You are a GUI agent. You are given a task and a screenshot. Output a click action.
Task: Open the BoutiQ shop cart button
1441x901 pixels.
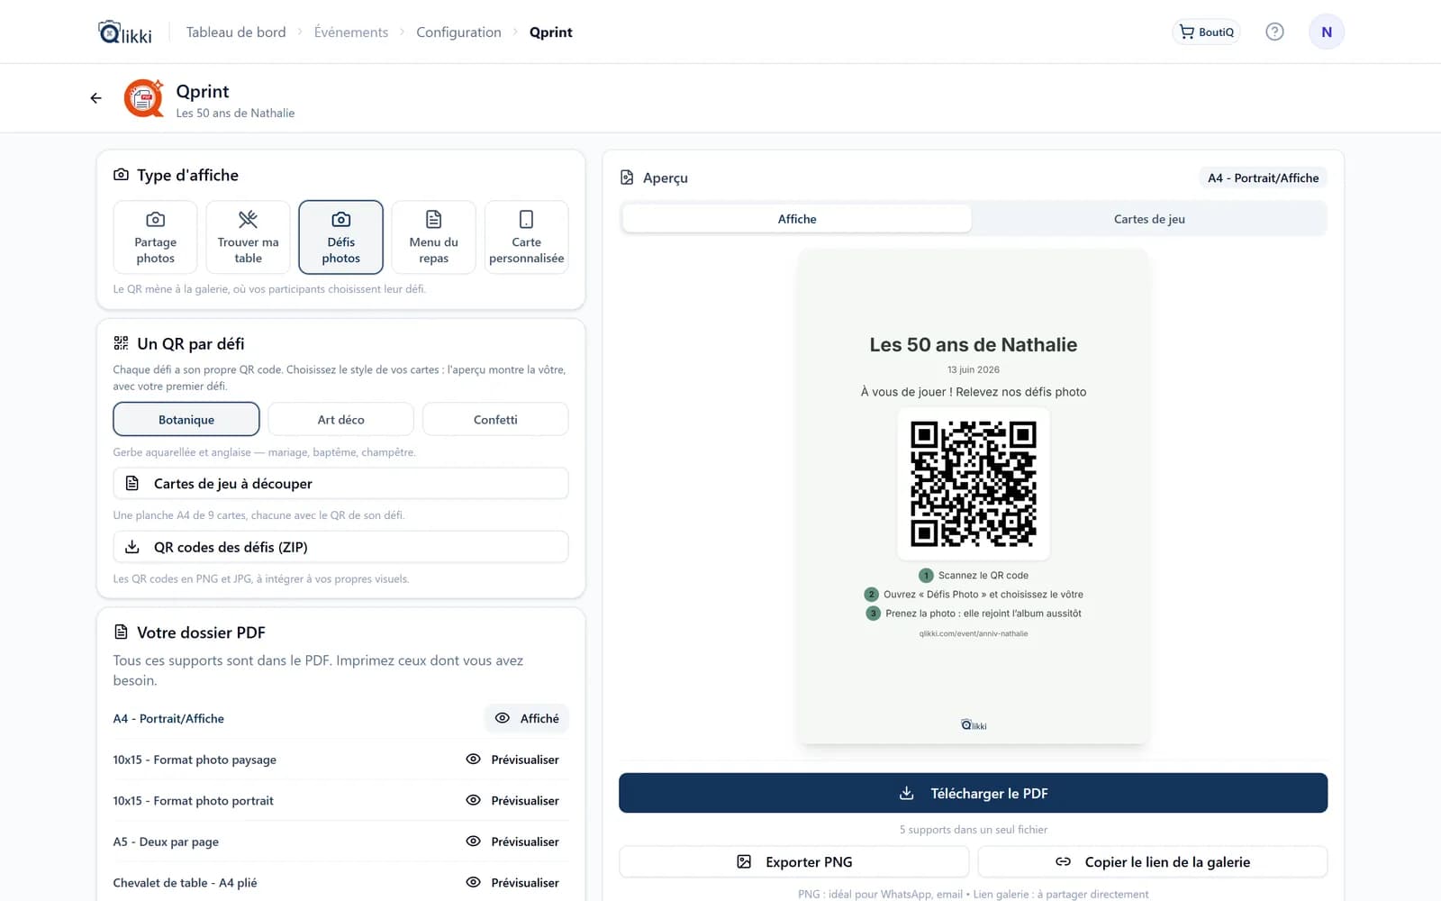[1206, 32]
